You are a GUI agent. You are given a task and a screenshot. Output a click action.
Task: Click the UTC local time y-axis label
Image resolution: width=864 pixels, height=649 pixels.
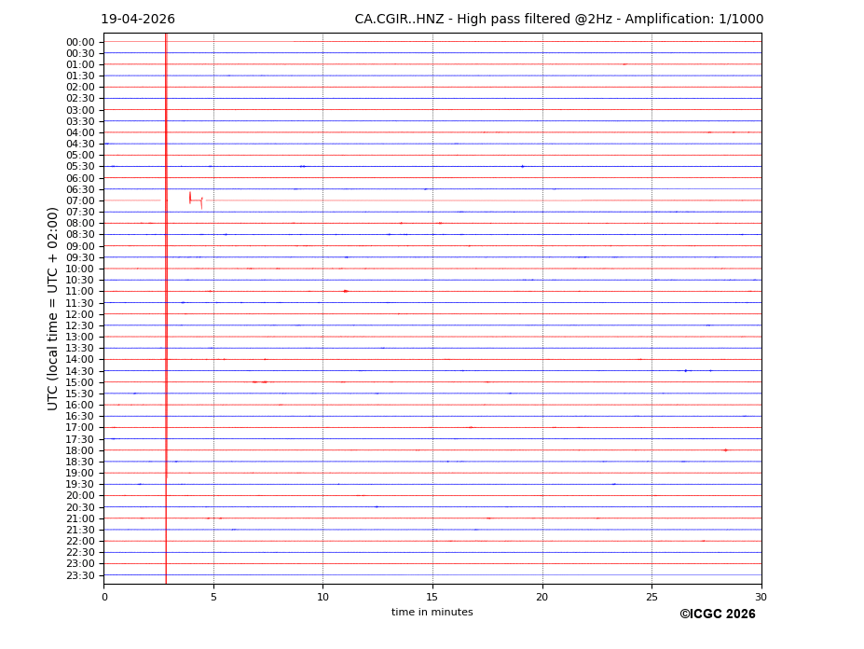click(53, 308)
